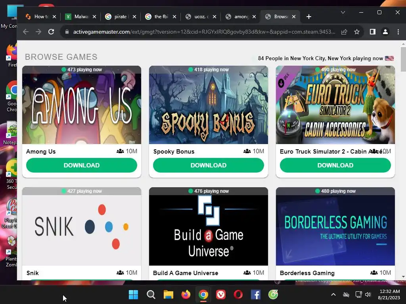The image size is (406, 304).
Task: Close the active Browse tab
Action: pos(294,17)
